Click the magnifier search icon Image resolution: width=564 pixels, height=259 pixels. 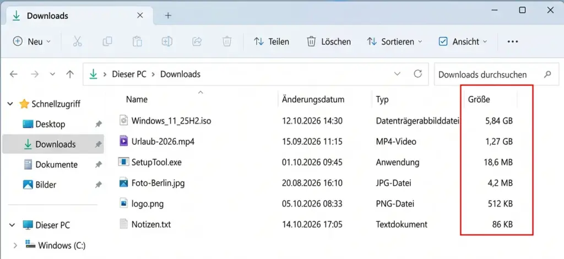(547, 74)
